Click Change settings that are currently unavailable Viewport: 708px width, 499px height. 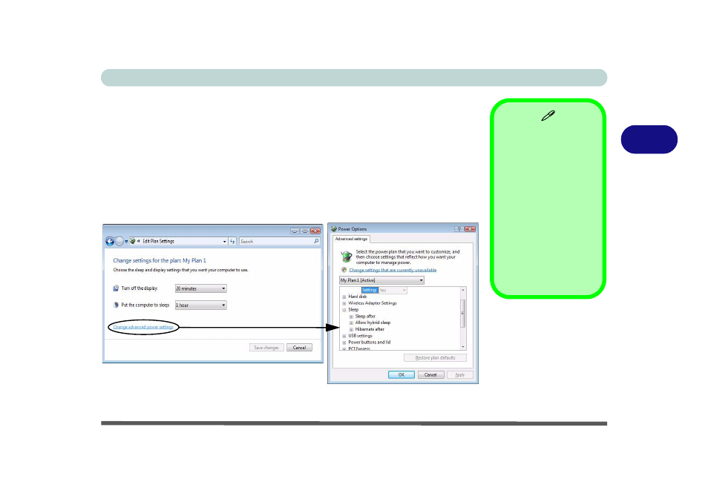click(x=393, y=270)
